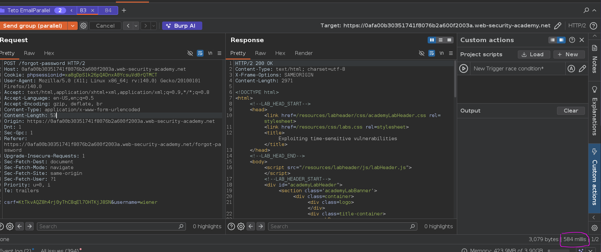Image resolution: width=601 pixels, height=252 pixels.
Task: Collapse the tab group with left chevron
Action: click(x=72, y=10)
